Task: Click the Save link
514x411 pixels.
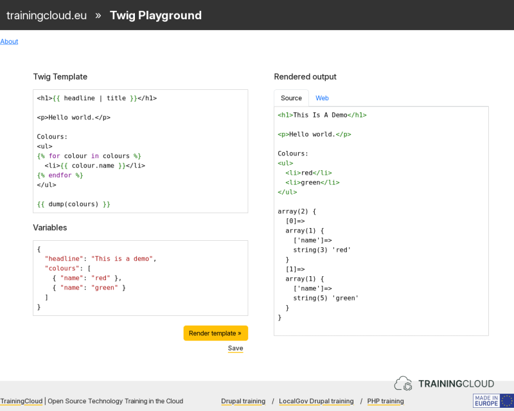Action: coord(235,348)
